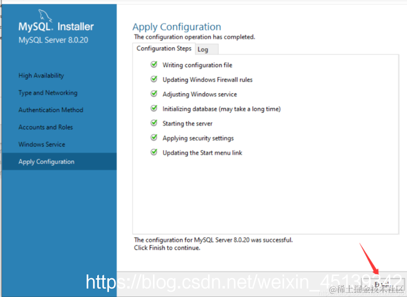The image size is (407, 297).
Task: Open the Windows Service step
Action: (x=42, y=144)
